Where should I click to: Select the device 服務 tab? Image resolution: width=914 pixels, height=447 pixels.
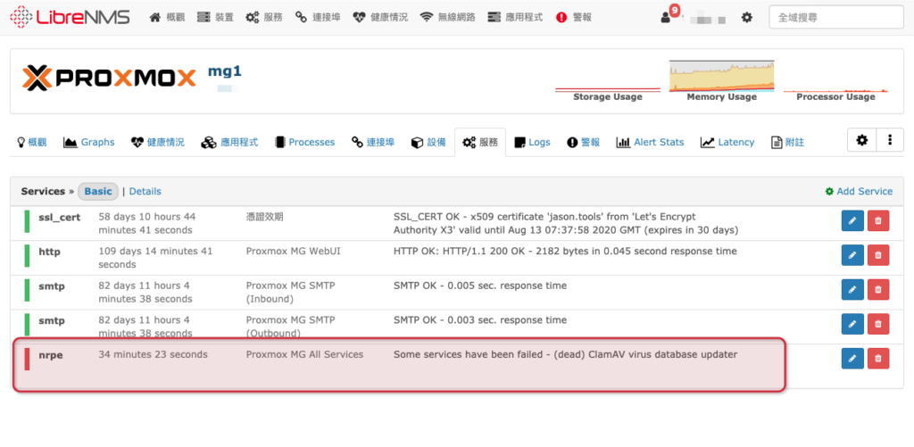click(x=480, y=142)
